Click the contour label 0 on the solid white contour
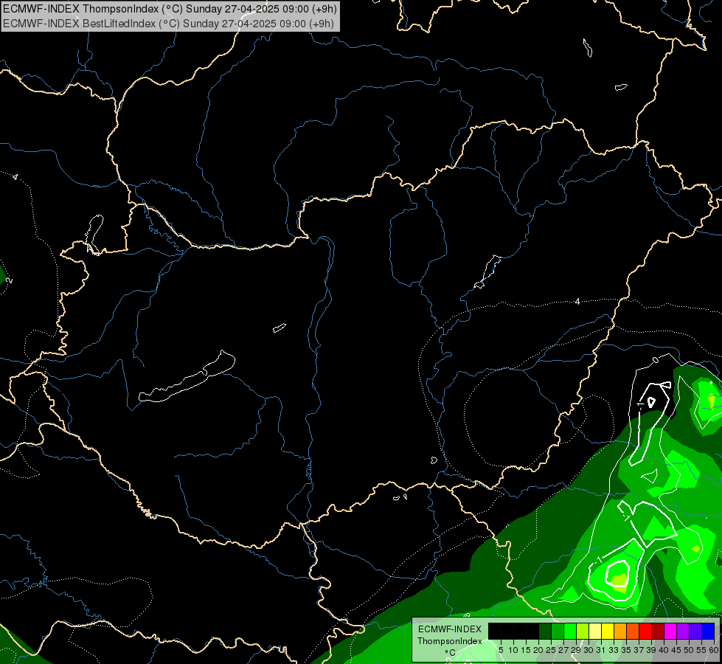 point(656,360)
